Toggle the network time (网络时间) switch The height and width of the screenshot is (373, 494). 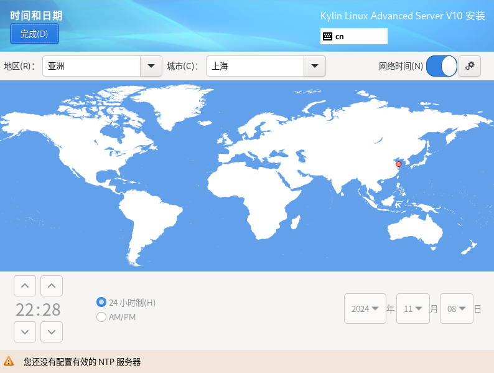click(x=441, y=66)
